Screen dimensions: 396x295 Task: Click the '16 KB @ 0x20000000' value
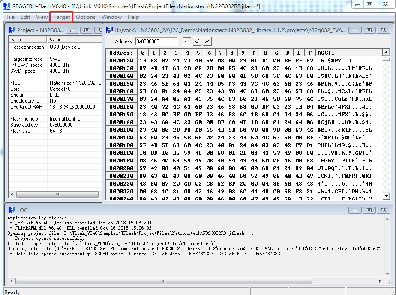(72, 107)
